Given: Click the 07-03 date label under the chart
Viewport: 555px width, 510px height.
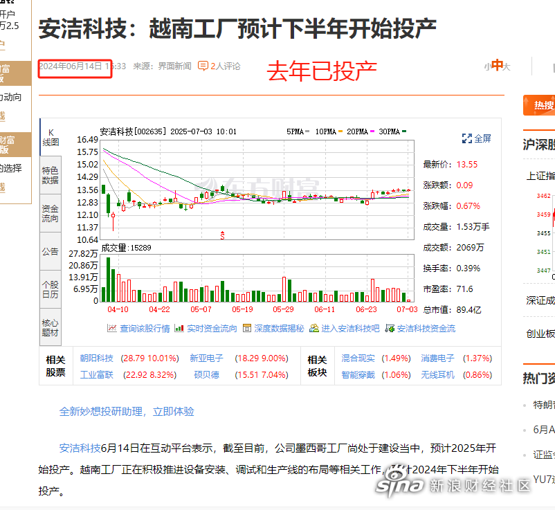Looking at the screenshot, I should click(407, 309).
